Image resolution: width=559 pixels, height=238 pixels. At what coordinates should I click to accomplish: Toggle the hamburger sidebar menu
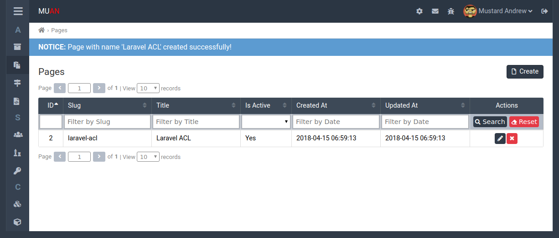point(18,11)
